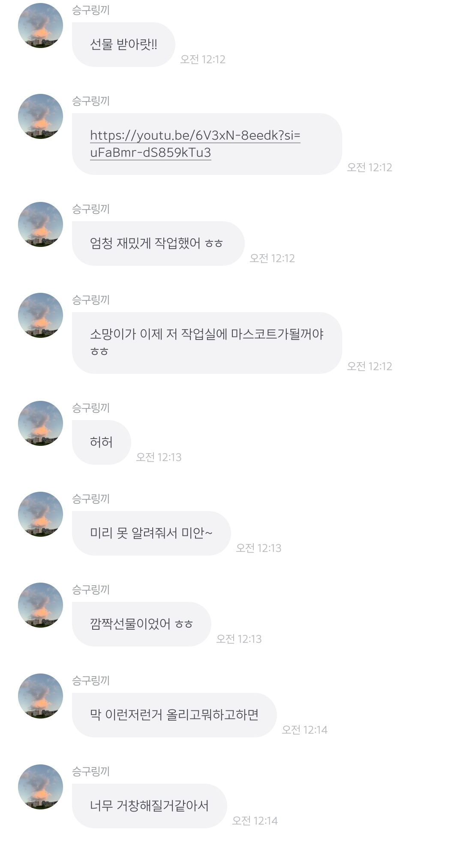Click avatar beside '엄청 재밌게 작업했어' message
Viewport: 463px width, 848px height.
click(x=40, y=225)
